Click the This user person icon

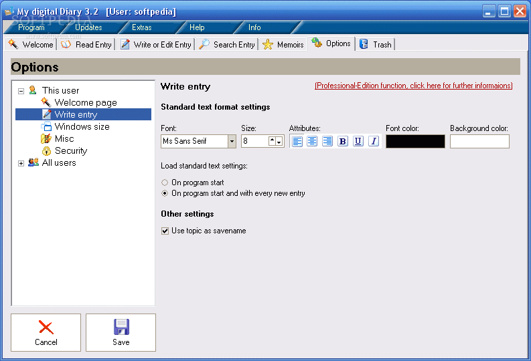pos(33,90)
